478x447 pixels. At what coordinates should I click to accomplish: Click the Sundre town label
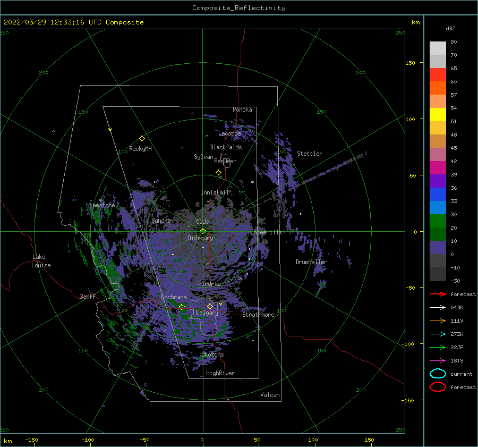point(161,221)
